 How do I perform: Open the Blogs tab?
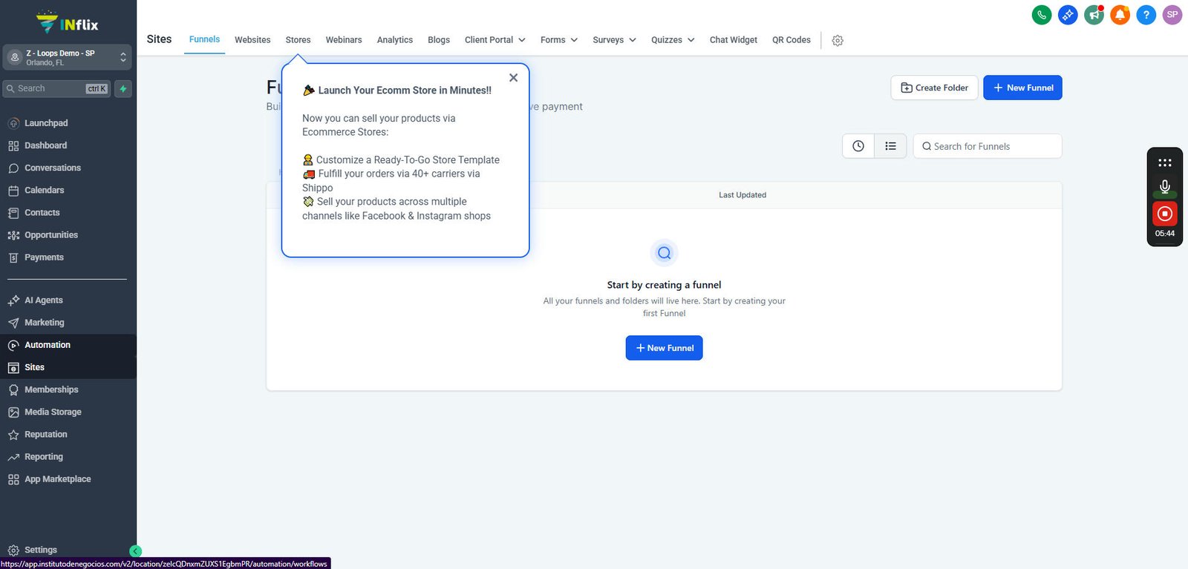click(x=439, y=40)
